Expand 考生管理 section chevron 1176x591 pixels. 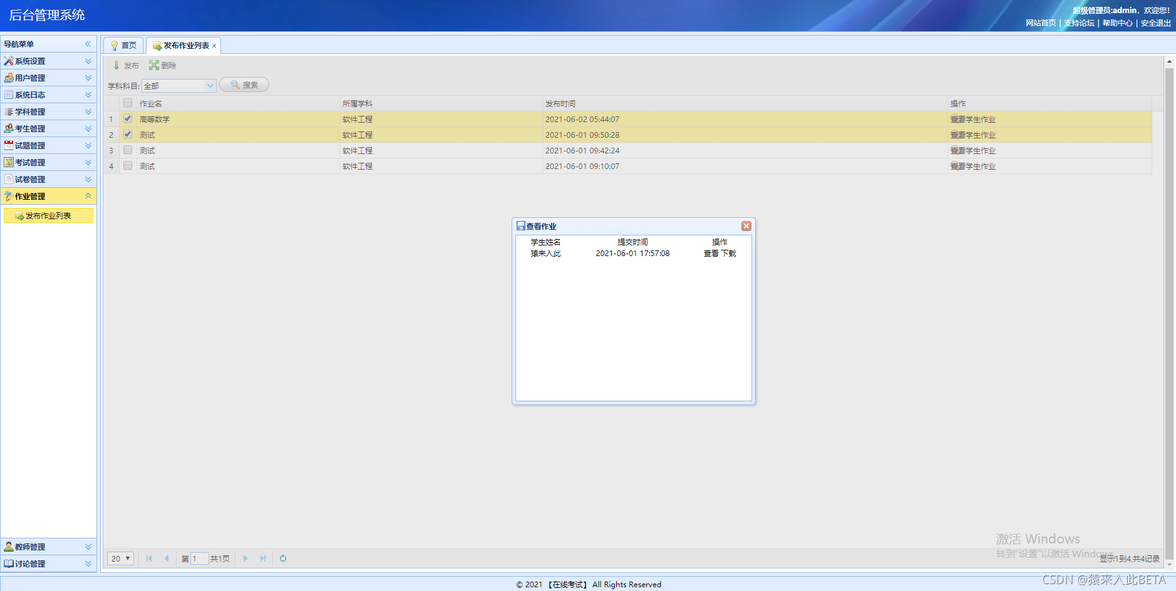click(88, 128)
